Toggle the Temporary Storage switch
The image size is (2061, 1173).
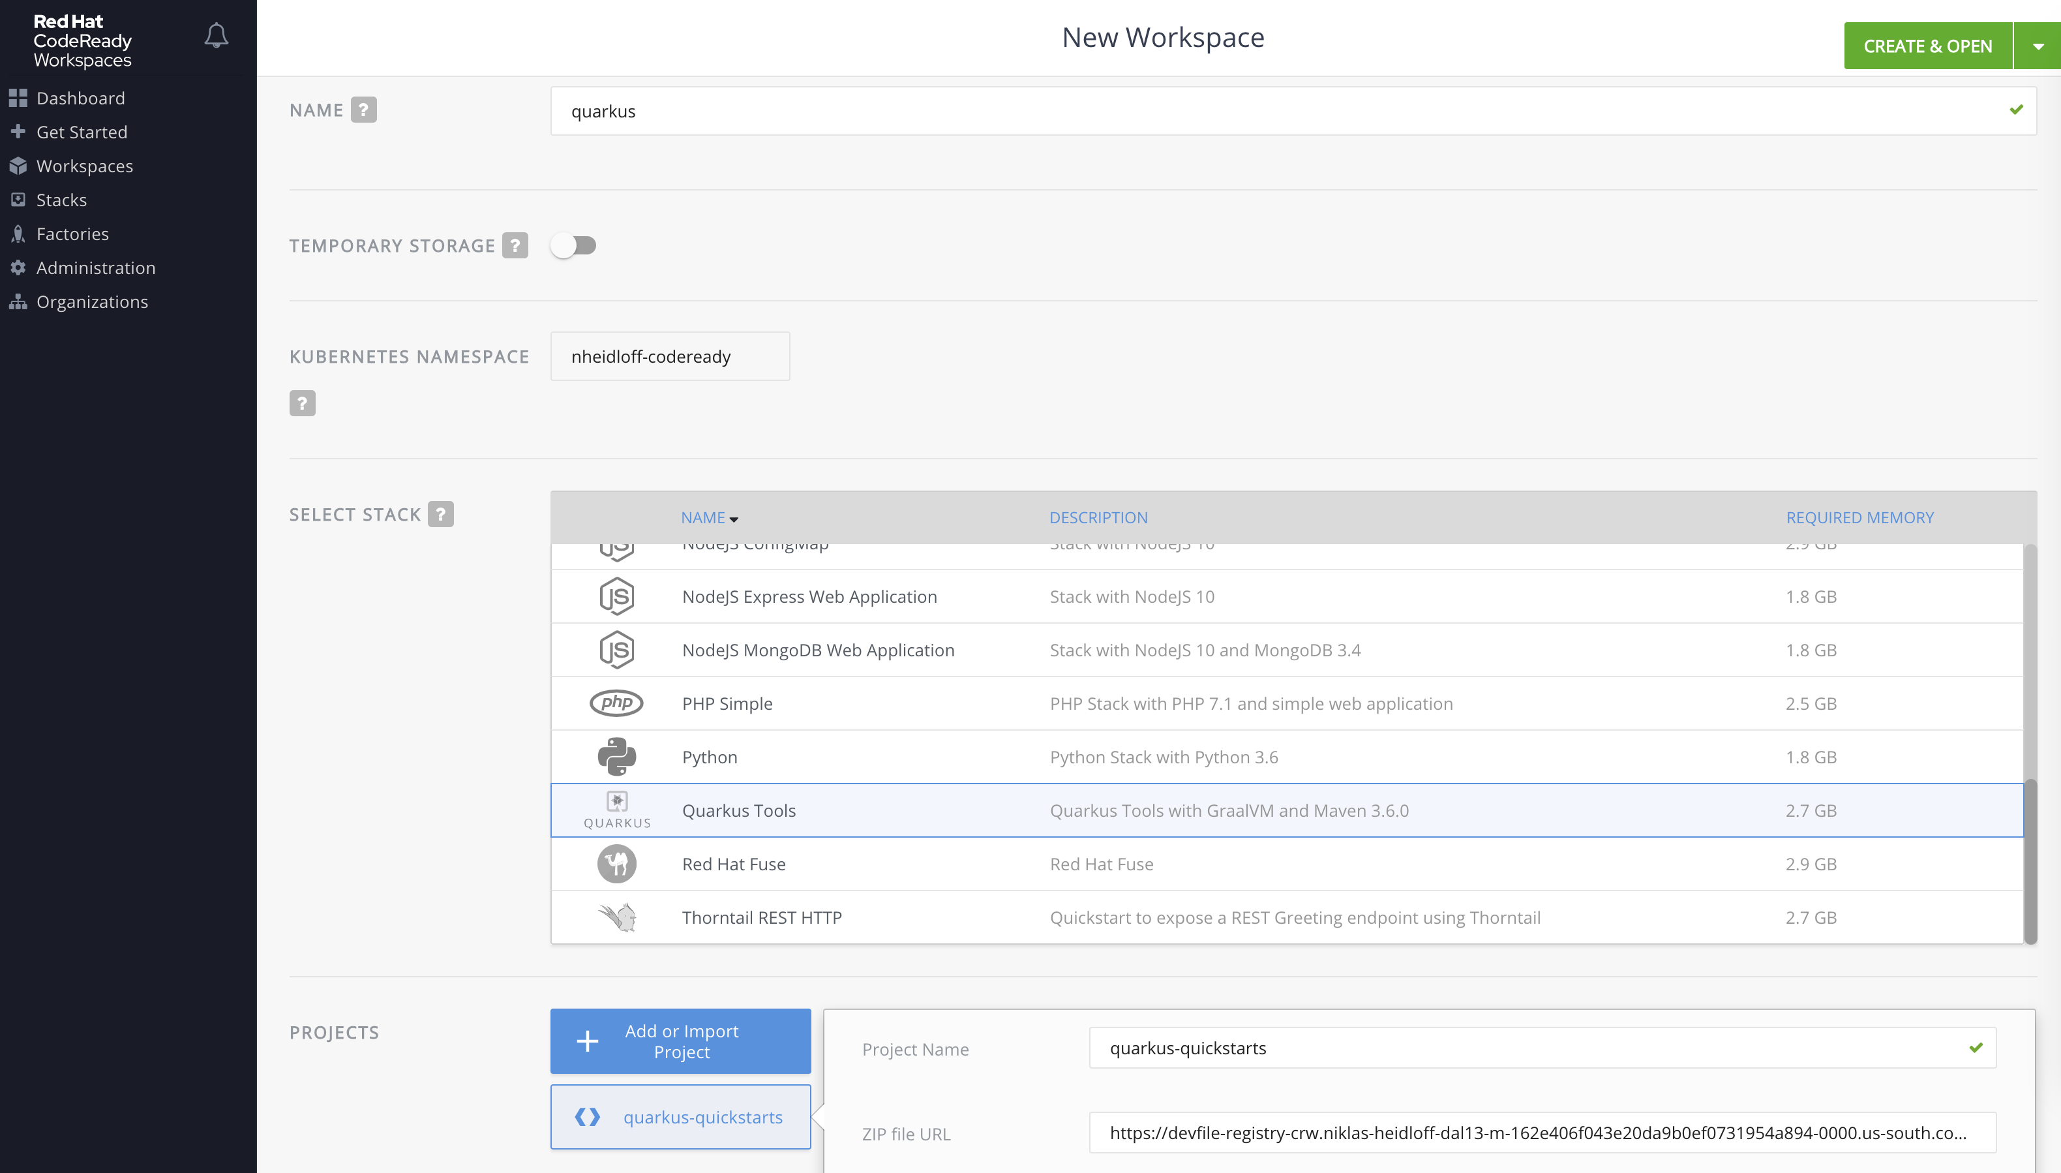click(573, 245)
